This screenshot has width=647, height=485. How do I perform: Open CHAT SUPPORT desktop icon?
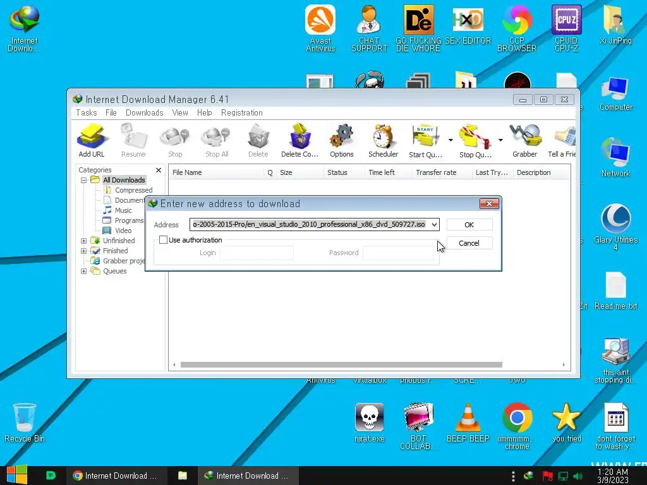369,28
